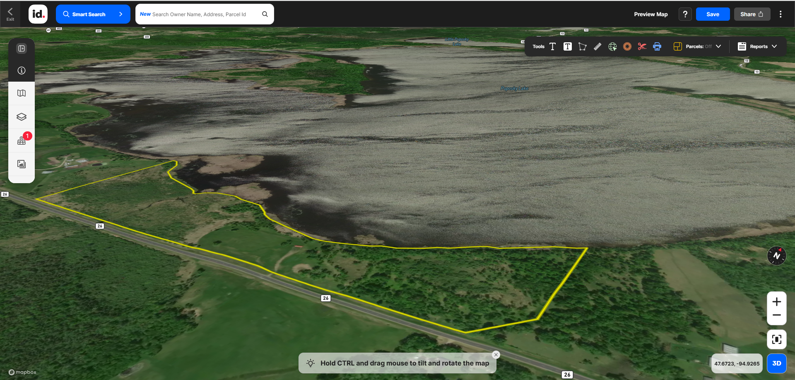The image size is (795, 380).
Task: Reset map orientation using the compass
Action: click(x=776, y=256)
